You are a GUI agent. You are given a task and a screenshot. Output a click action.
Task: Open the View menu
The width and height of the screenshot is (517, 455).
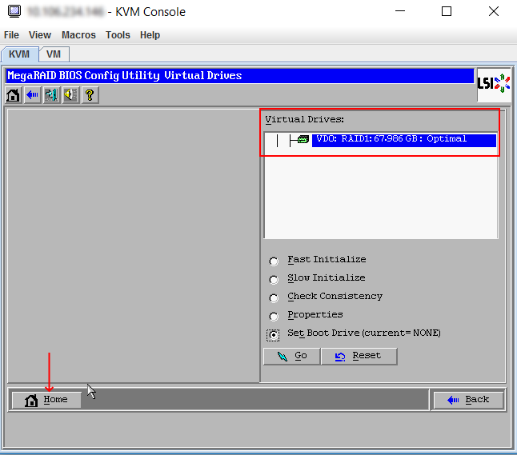(40, 35)
